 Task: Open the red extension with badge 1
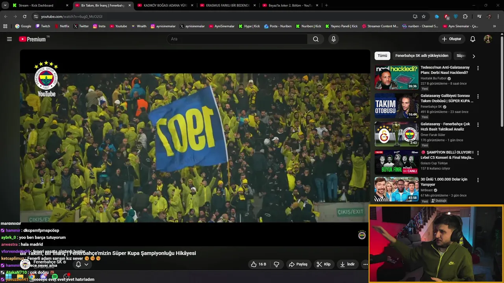point(446,17)
